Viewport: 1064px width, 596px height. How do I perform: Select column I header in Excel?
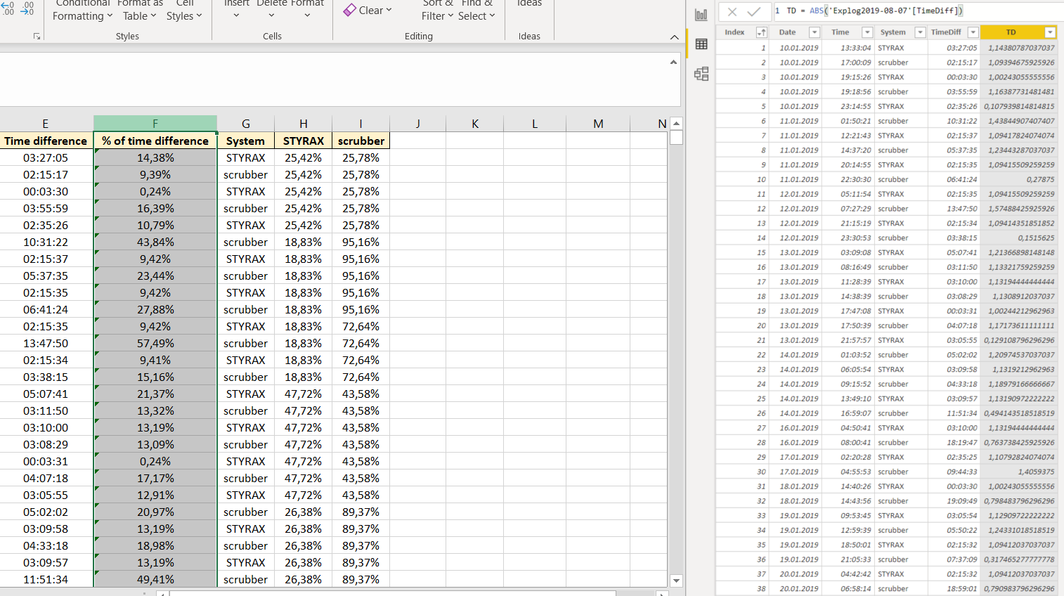tap(361, 124)
